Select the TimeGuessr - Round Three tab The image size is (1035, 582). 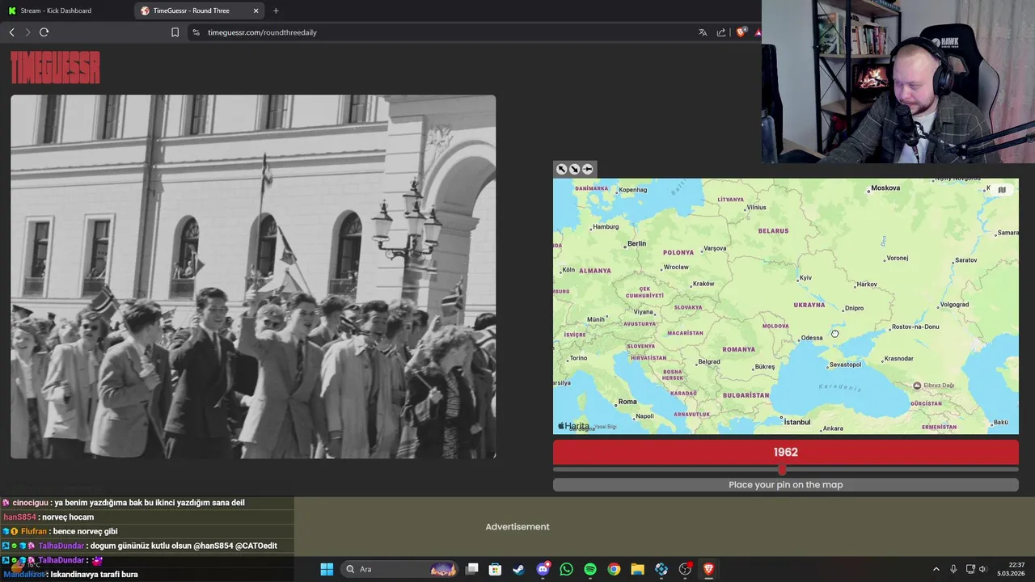(x=200, y=11)
